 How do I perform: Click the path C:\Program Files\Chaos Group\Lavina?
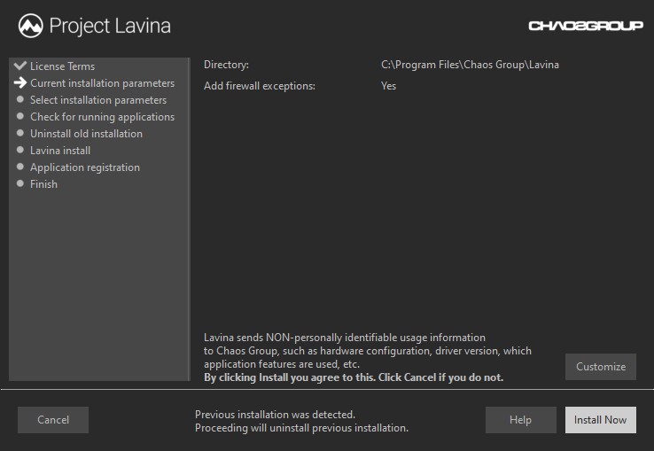470,65
